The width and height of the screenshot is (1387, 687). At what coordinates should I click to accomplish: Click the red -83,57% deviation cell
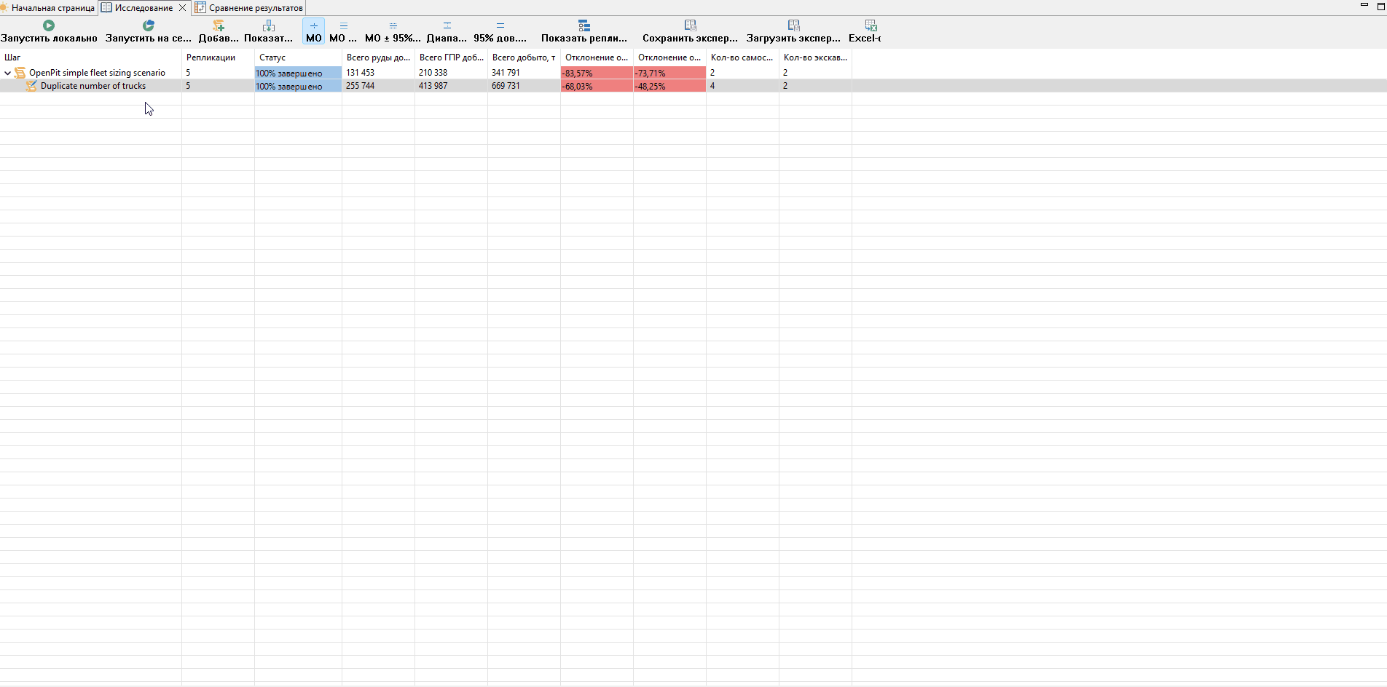coord(597,73)
